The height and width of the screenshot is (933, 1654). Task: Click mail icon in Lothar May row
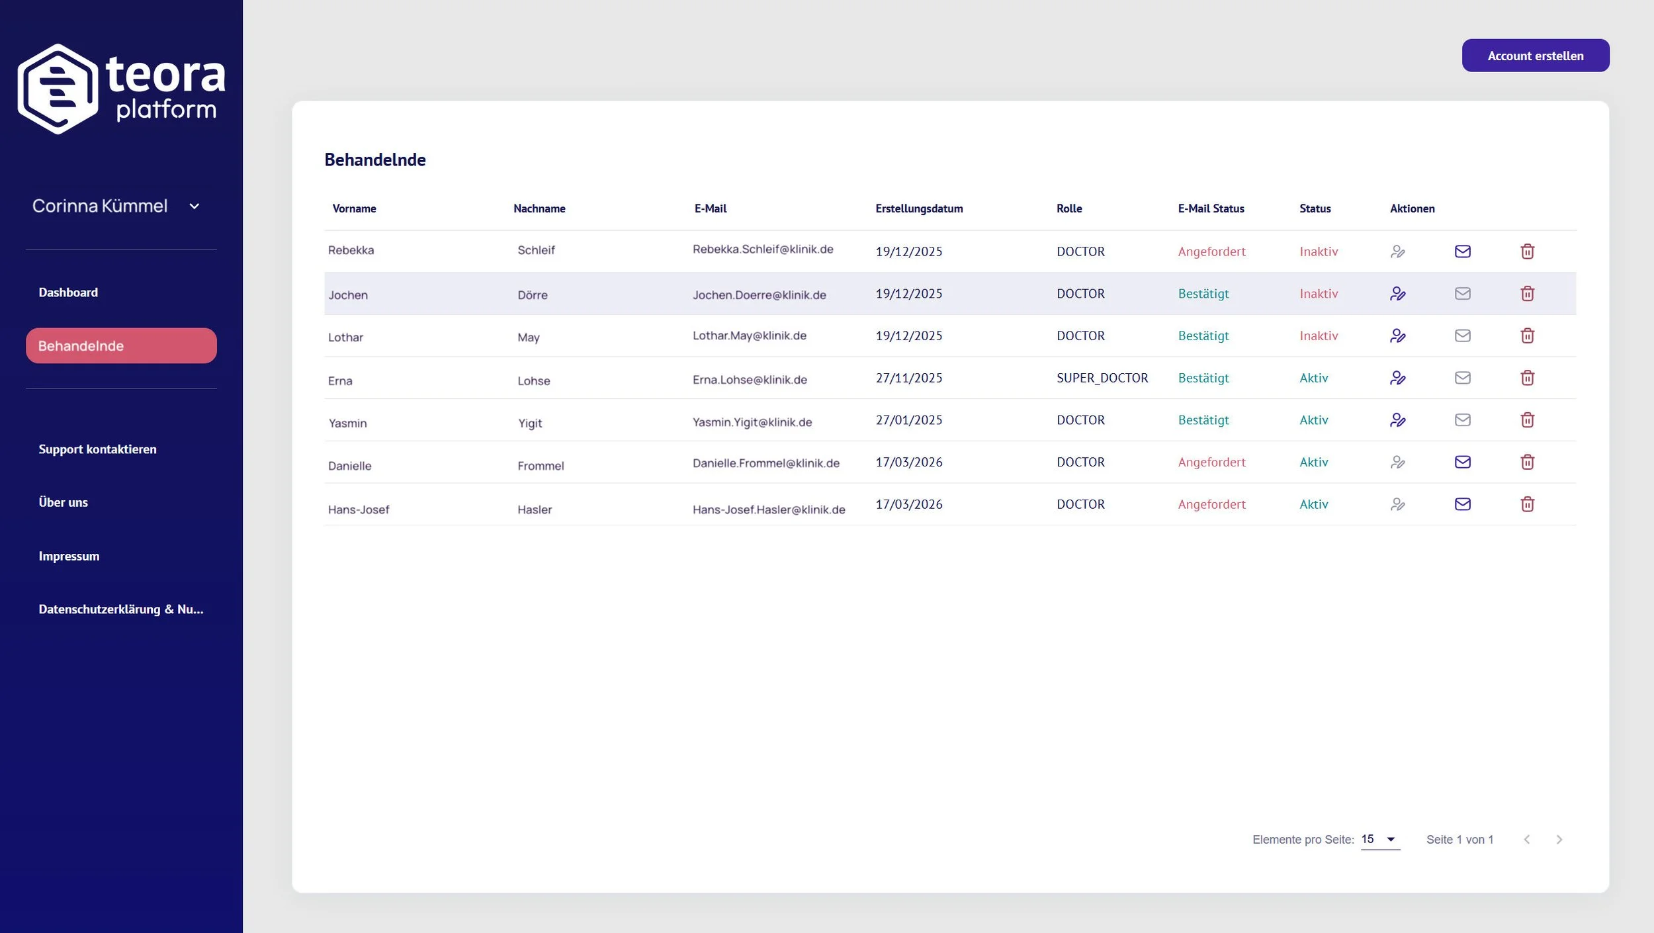pyautogui.click(x=1462, y=335)
